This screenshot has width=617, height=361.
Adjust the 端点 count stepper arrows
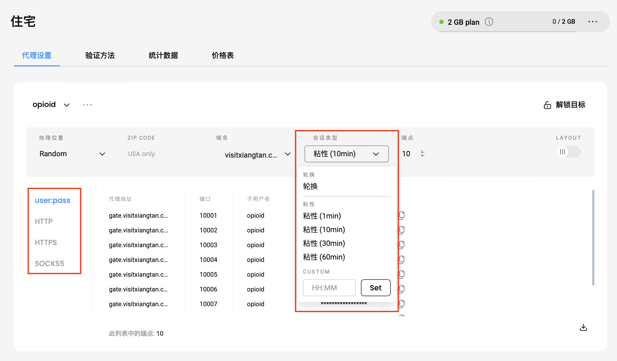coord(422,154)
